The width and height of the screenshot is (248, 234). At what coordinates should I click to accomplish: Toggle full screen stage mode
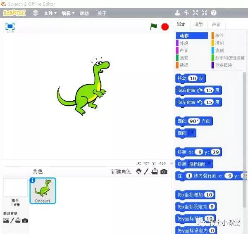[10, 26]
